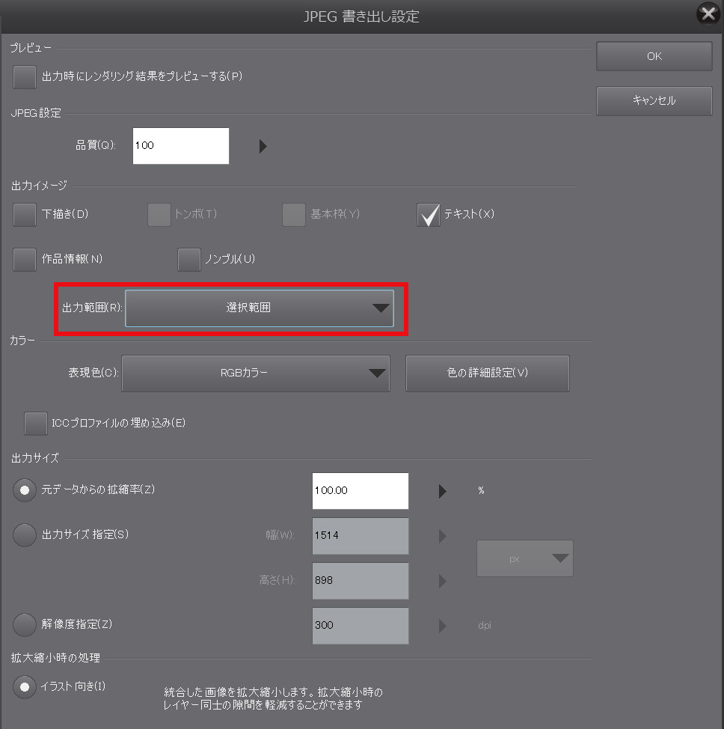Open the scale ratio slider arrow beside percent

click(x=442, y=491)
